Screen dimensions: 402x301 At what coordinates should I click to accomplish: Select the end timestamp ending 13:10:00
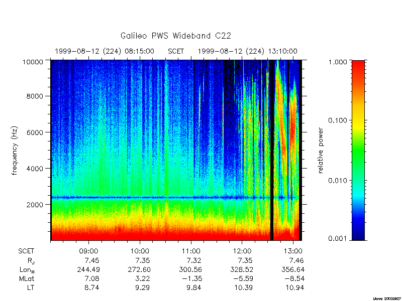(x=247, y=52)
